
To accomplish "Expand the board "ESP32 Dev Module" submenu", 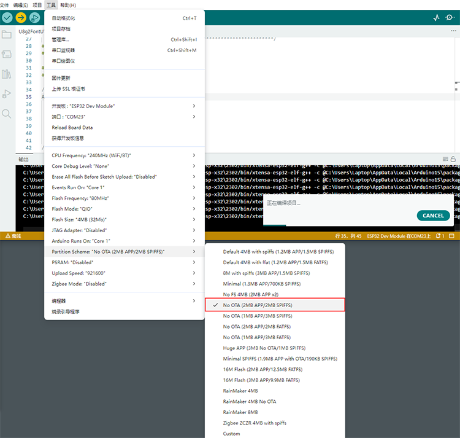I will (124, 106).
